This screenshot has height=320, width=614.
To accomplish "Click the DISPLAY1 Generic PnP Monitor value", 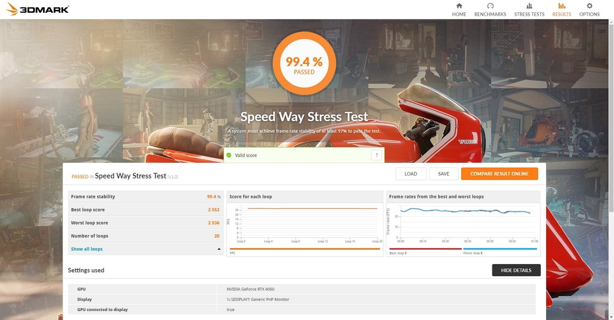I will click(x=258, y=299).
